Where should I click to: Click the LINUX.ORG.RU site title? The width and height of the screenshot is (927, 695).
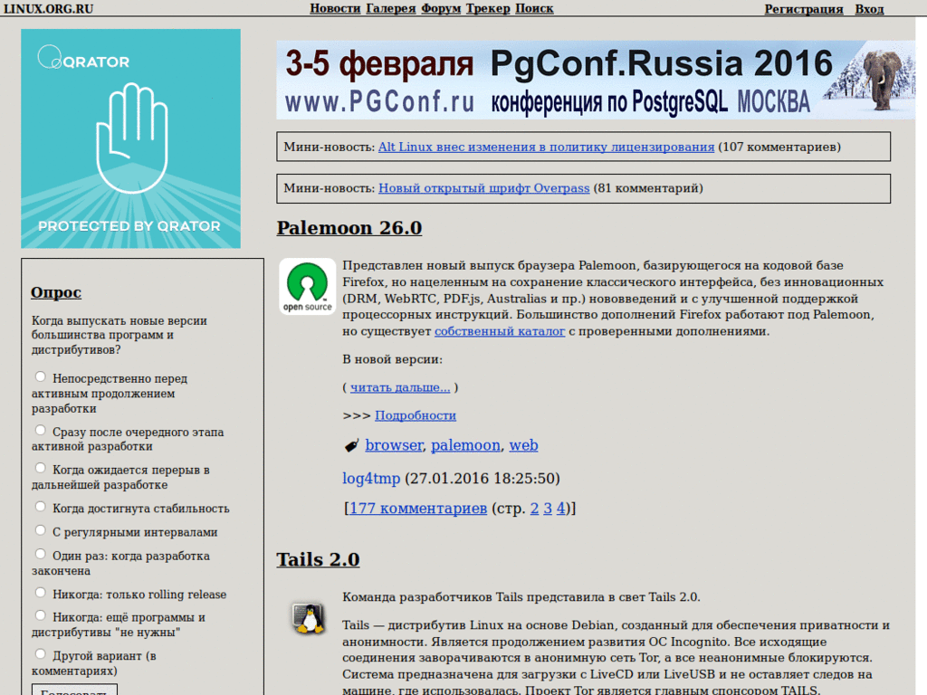(x=49, y=9)
